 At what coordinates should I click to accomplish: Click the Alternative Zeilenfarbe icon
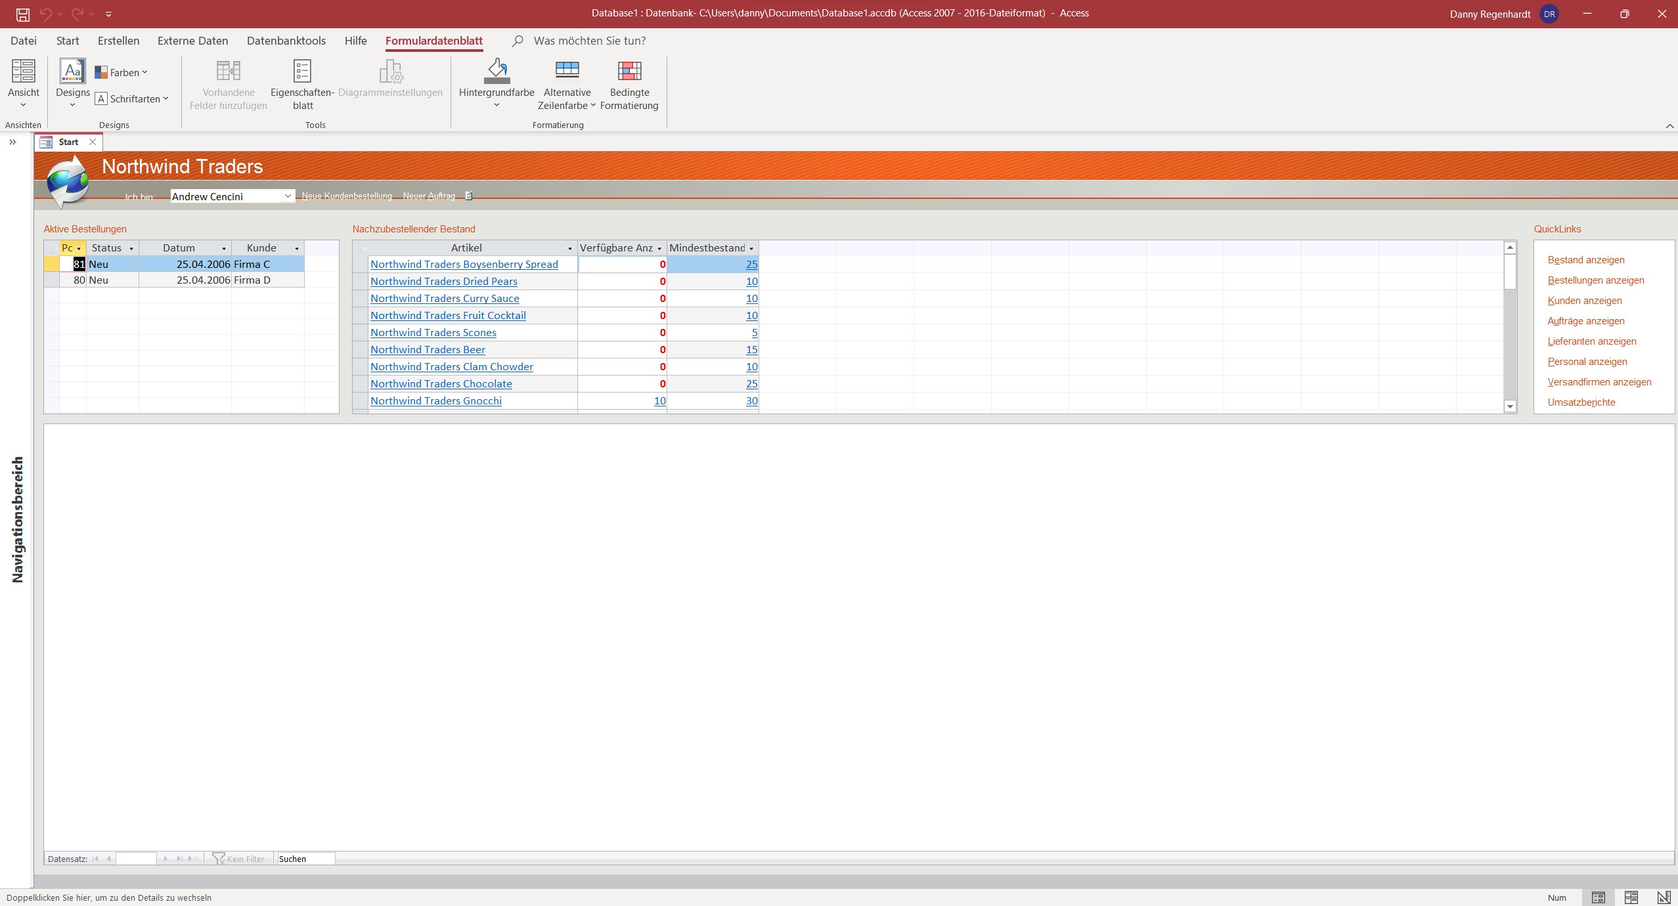point(567,72)
